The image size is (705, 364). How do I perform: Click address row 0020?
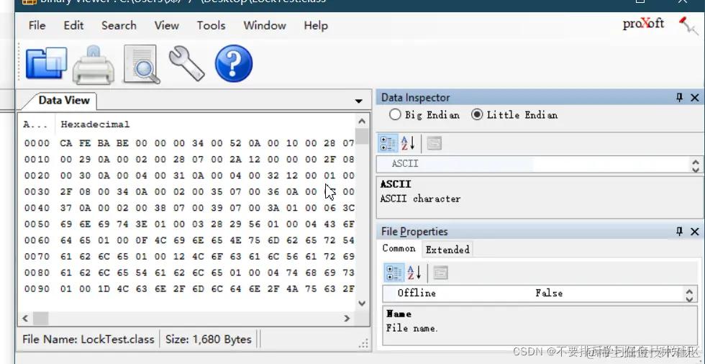[x=37, y=176]
